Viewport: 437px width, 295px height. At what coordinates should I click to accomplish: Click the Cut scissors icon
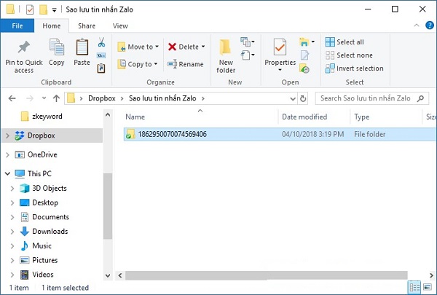pyautogui.click(x=101, y=42)
